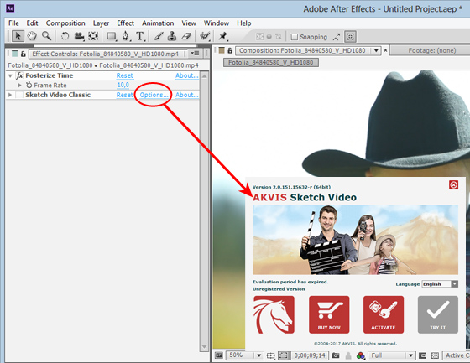470x363 pixels.
Task: Select the Zoom magnifier tool
Action: 46,36
